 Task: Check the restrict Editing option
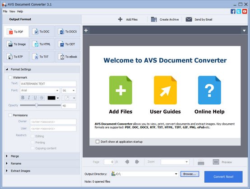click(32, 136)
